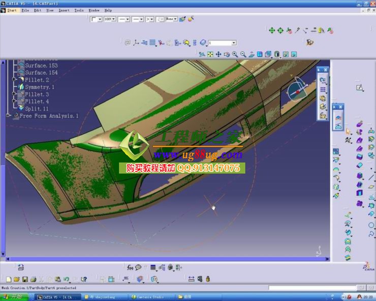Click the tree scrollbar down arrow
This screenshot has width=376, height=301.
3,254
